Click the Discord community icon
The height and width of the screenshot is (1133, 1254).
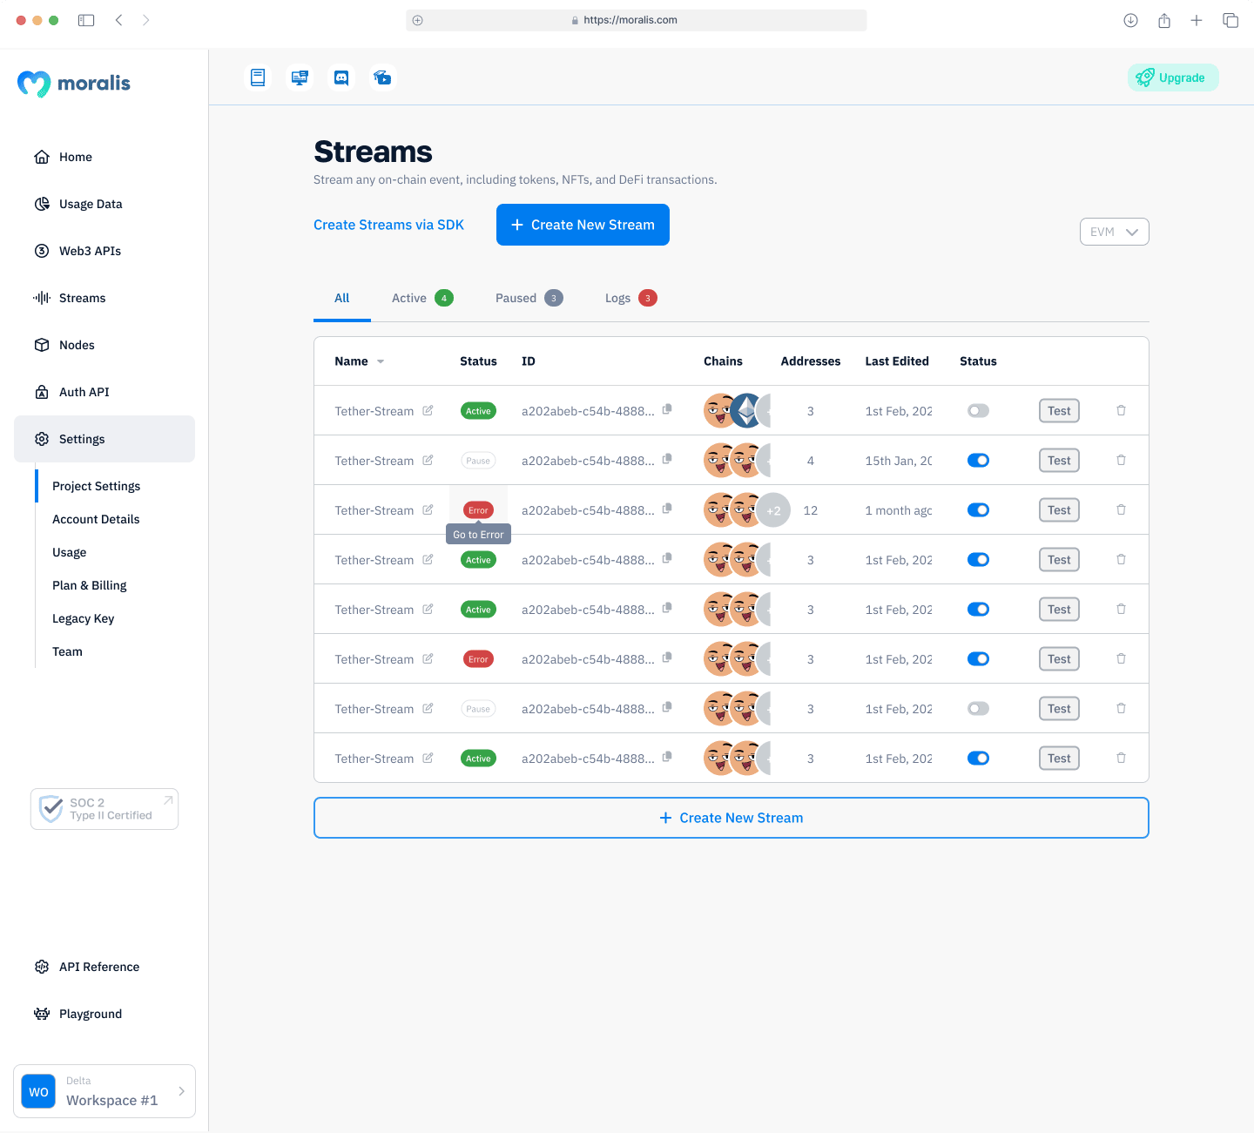340,78
